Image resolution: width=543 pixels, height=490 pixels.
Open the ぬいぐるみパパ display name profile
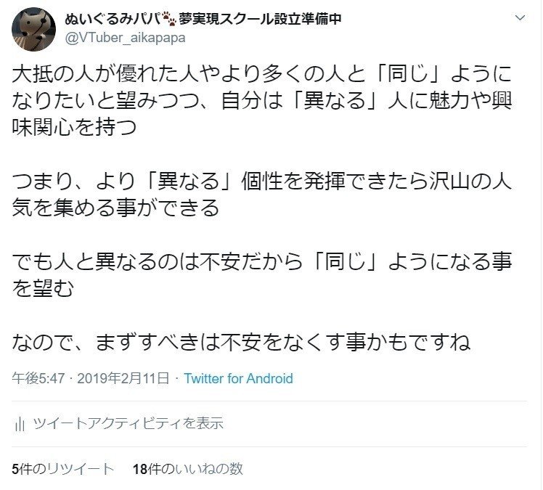[113, 19]
